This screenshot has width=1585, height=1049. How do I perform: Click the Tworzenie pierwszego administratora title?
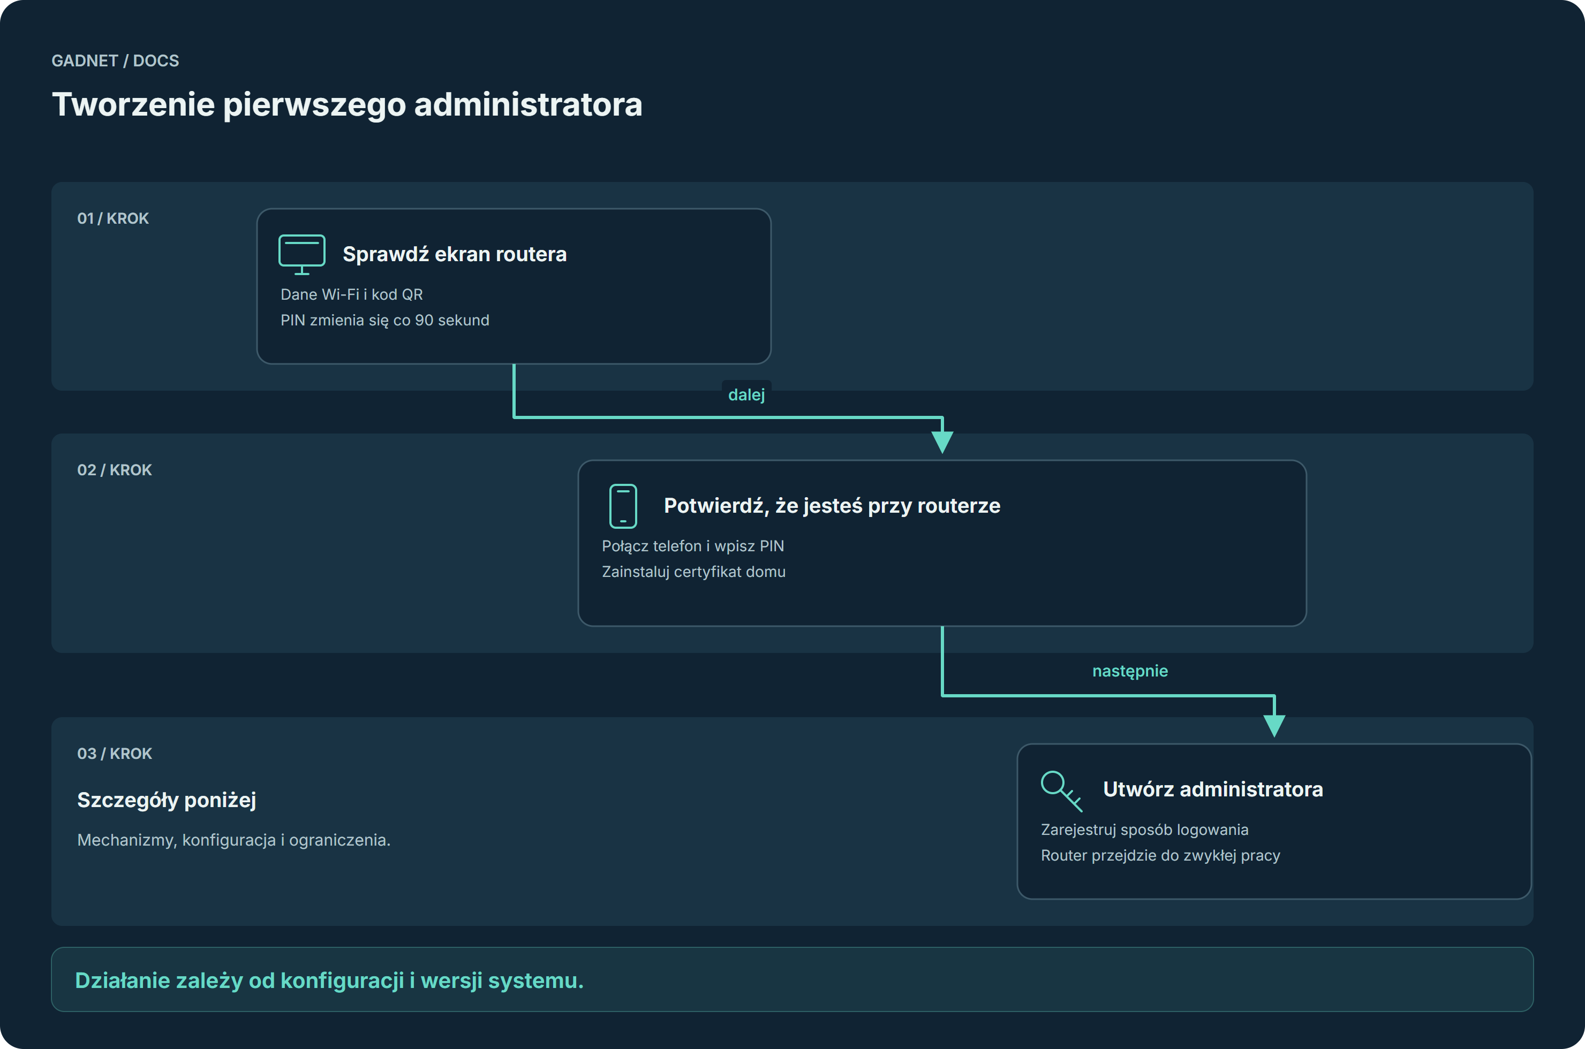[347, 105]
